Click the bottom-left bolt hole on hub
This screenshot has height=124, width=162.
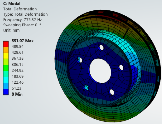(86, 87)
